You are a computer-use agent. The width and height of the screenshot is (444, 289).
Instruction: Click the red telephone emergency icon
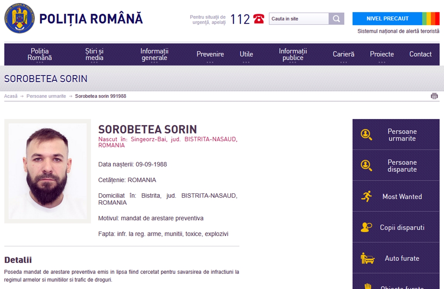click(x=259, y=19)
